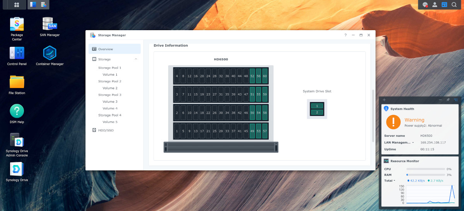The image size is (464, 211).
Task: Click Storage Manager title bar app icon
Action: [93, 35]
